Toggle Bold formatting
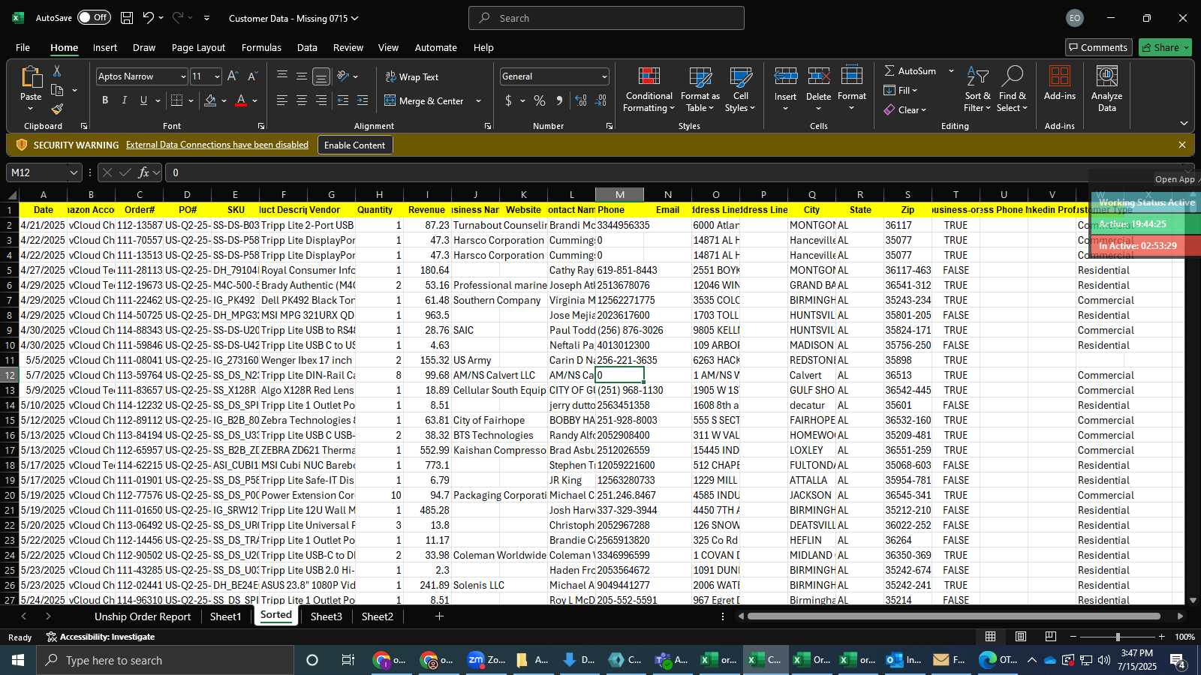The height and width of the screenshot is (675, 1201). (105, 100)
